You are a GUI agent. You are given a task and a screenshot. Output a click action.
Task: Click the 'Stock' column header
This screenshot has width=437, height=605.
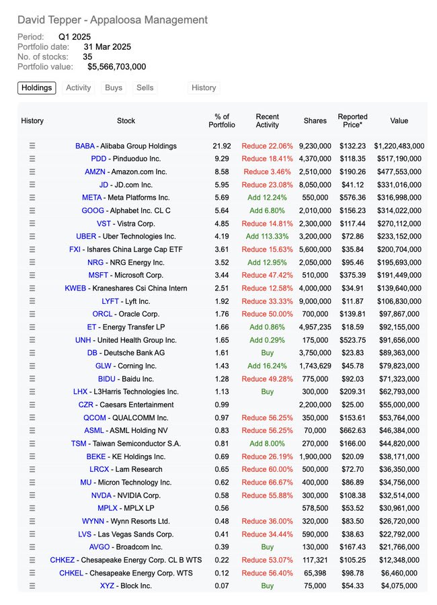(x=126, y=121)
